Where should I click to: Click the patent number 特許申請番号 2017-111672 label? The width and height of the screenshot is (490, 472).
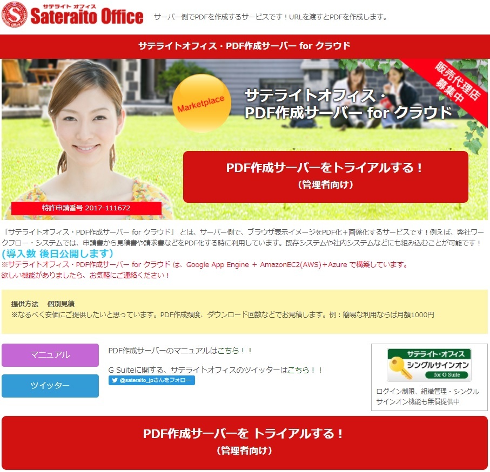(x=86, y=208)
